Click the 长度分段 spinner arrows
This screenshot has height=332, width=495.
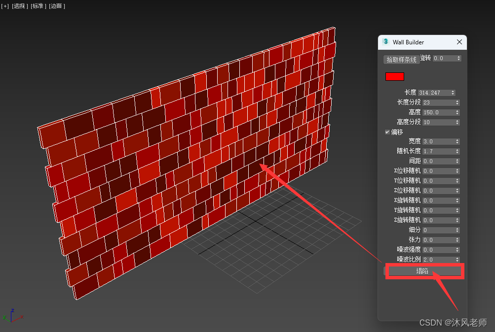pos(457,102)
